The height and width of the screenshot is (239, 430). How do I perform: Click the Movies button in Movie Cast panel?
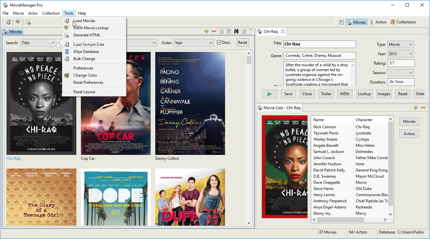[x=409, y=121]
